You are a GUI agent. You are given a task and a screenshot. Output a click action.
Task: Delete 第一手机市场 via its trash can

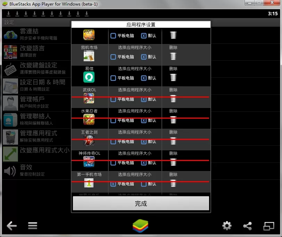click(x=173, y=184)
